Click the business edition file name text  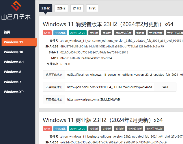(x=122, y=136)
